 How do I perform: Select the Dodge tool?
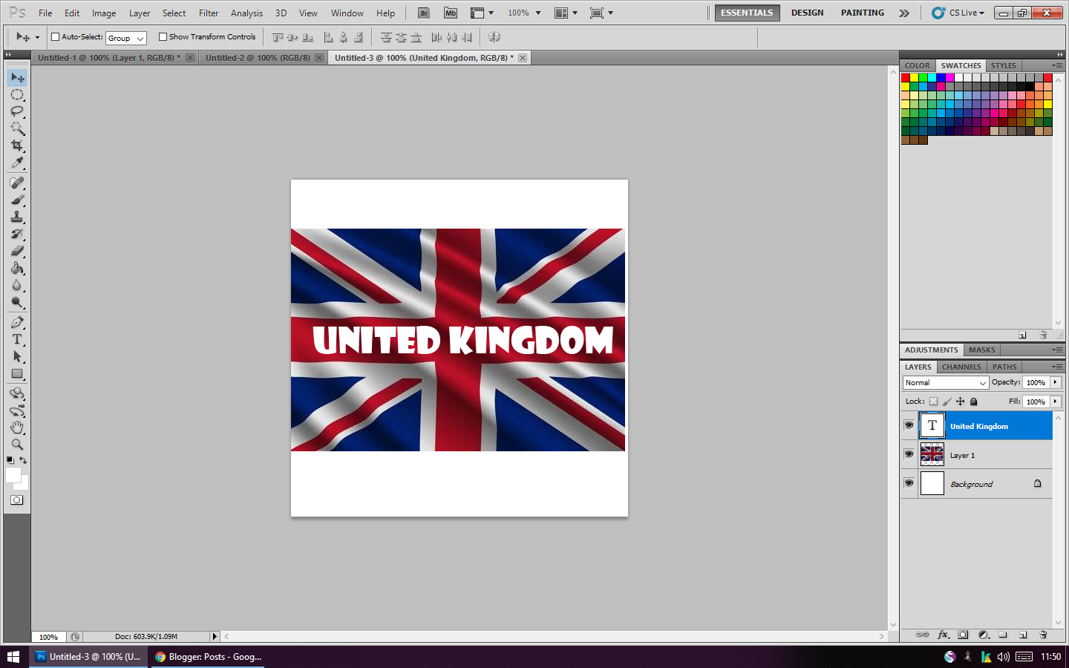click(x=17, y=302)
